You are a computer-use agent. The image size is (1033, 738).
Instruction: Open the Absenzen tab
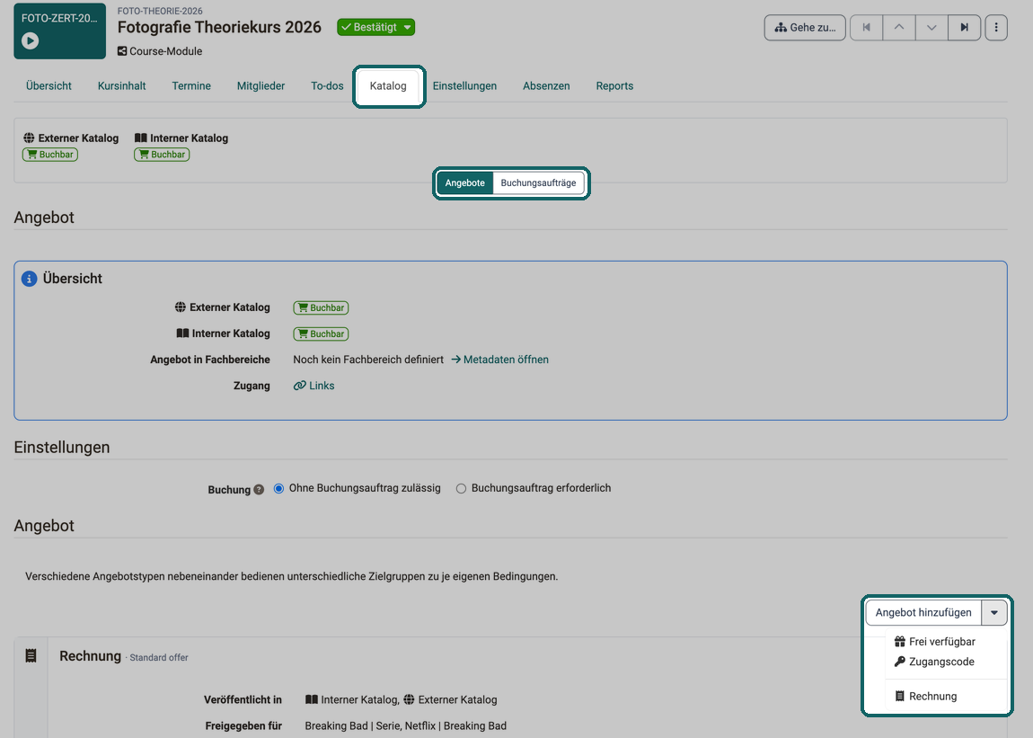pos(546,85)
